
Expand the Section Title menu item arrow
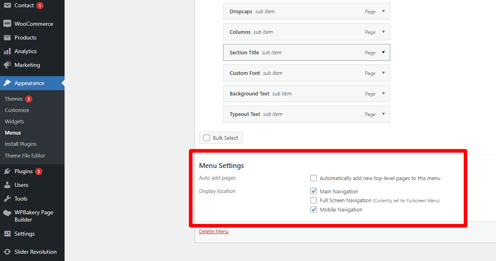point(383,52)
